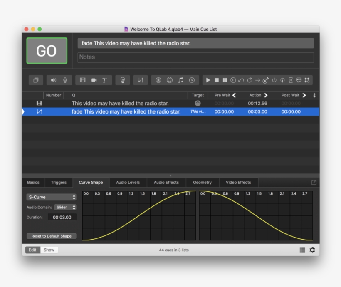Insert a Text cue
This screenshot has width=341, height=287.
point(104,80)
